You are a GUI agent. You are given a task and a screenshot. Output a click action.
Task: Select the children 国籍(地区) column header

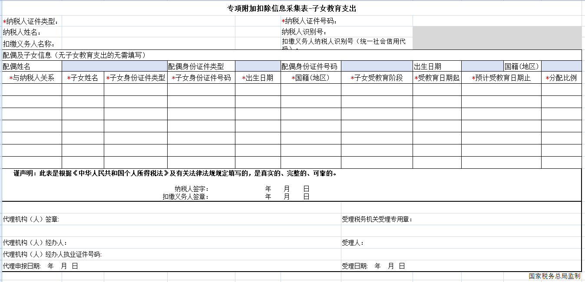click(x=311, y=78)
